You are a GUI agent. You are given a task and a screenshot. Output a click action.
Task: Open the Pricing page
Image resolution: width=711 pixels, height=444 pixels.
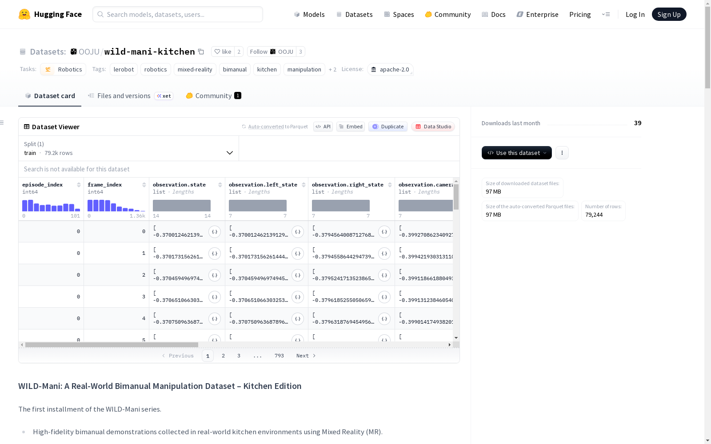[x=580, y=14]
